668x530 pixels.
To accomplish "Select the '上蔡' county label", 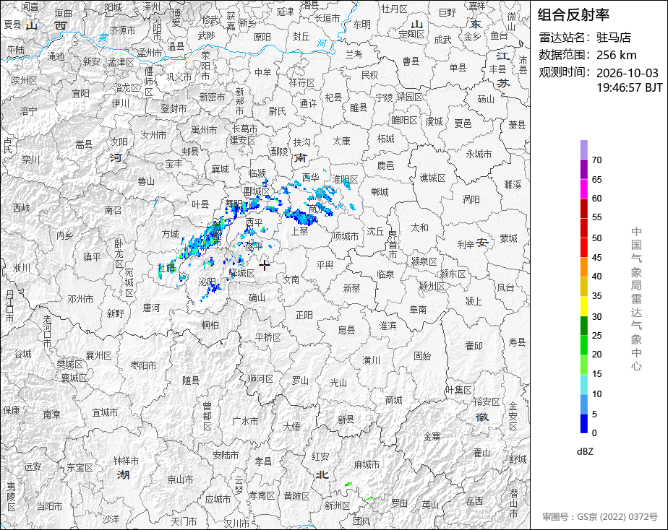I will (299, 231).
